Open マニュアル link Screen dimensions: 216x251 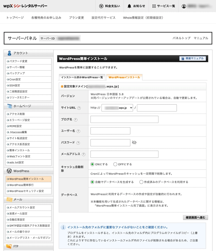point(201,38)
